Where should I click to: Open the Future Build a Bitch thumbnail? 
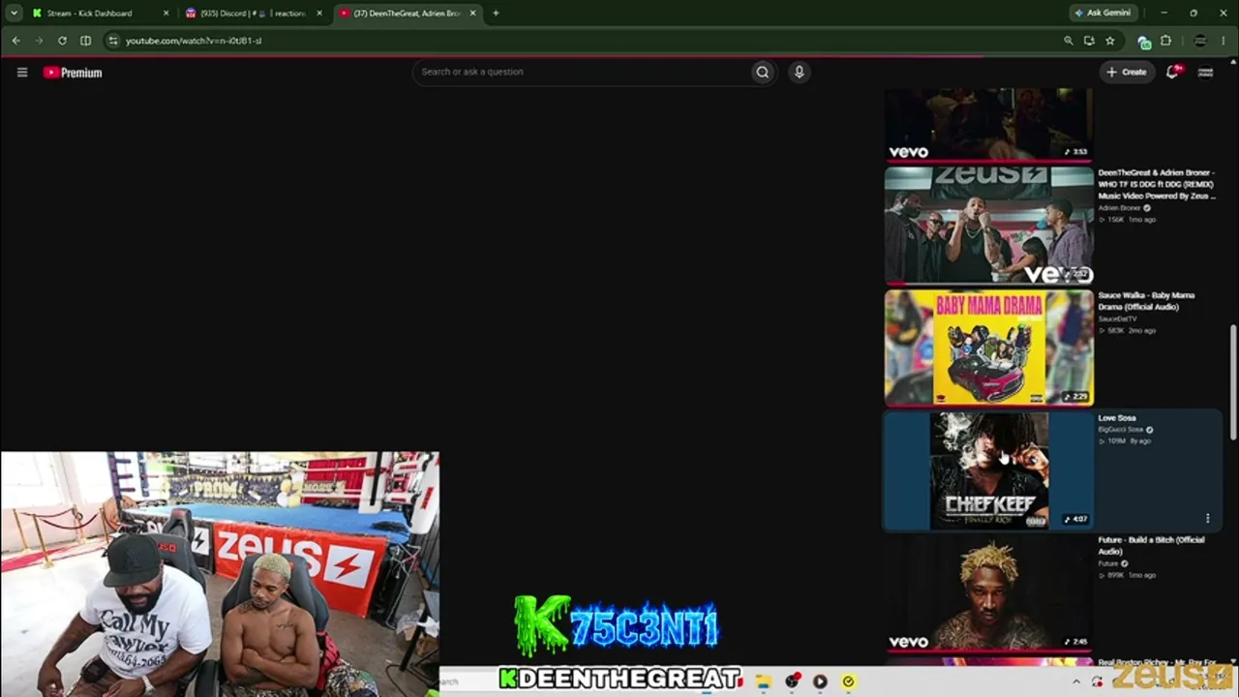988,593
